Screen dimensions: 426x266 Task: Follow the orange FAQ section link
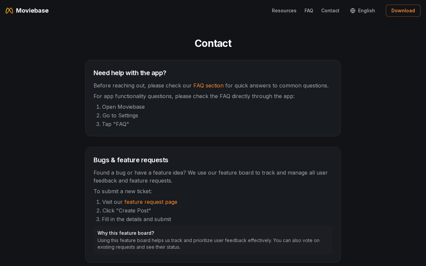pos(208,85)
